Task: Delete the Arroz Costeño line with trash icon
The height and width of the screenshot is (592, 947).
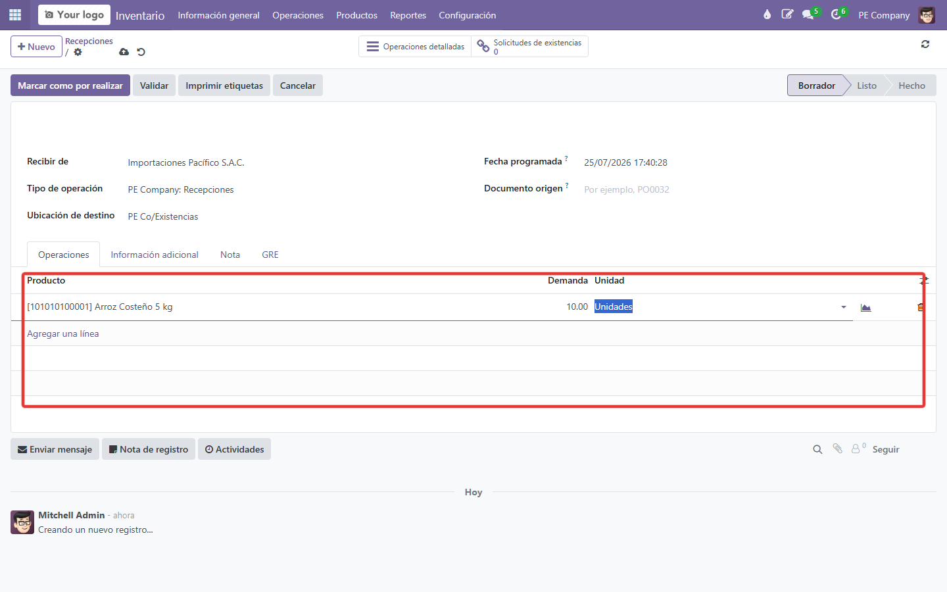Action: pyautogui.click(x=921, y=307)
